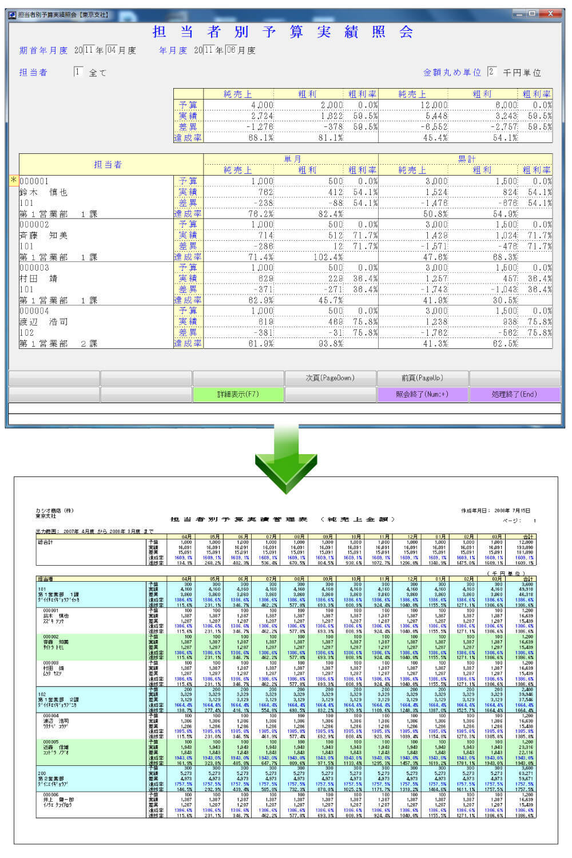
Task: Click 渡辺's monthly 実績 value 619
Action: click(x=266, y=322)
